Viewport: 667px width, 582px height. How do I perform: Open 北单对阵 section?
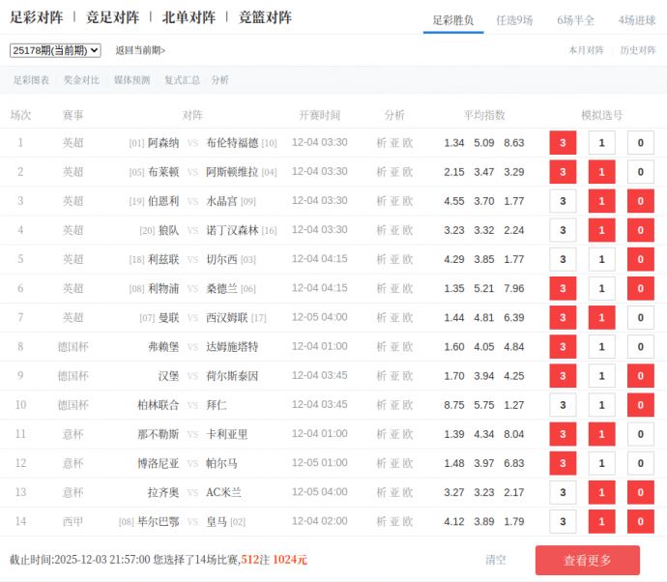pyautogui.click(x=188, y=17)
